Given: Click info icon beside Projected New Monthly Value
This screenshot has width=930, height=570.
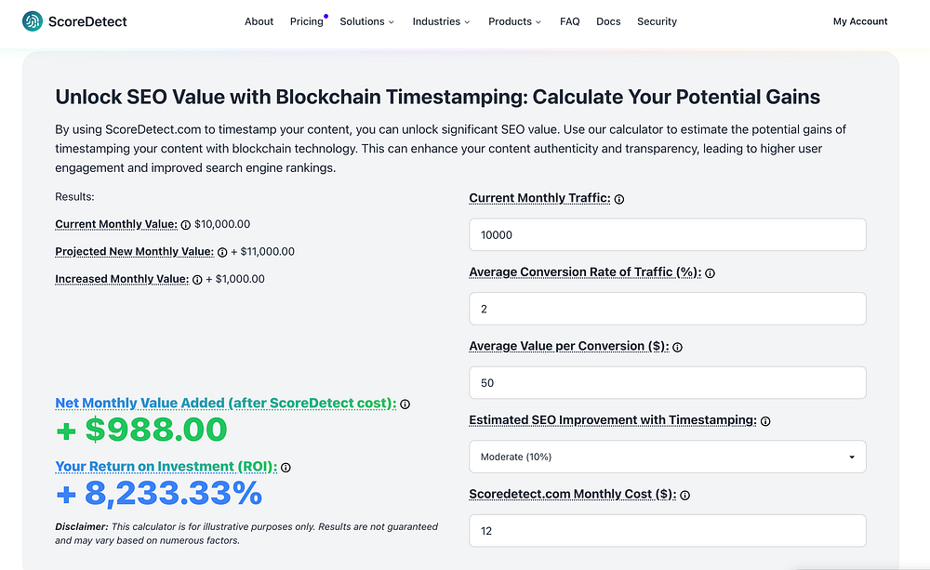Looking at the screenshot, I should pyautogui.click(x=222, y=252).
